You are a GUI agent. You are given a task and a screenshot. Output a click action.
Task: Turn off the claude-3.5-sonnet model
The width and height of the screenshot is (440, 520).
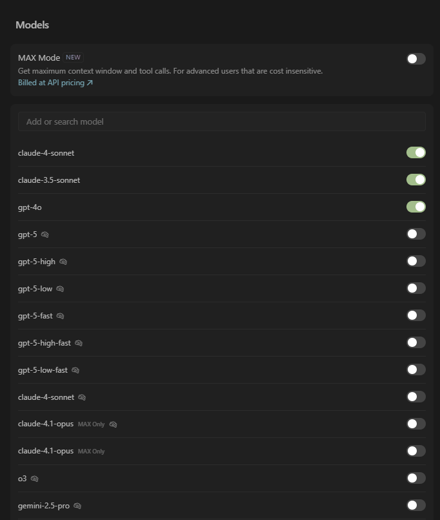pos(416,180)
